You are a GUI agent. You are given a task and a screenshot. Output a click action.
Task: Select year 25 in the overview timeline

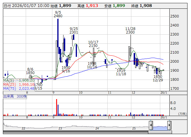click(134, 128)
